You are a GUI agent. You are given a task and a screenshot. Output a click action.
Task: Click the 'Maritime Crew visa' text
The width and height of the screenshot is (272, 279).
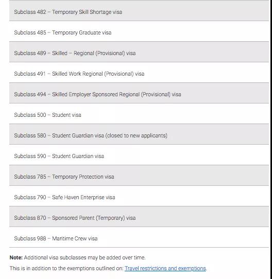click(75, 238)
